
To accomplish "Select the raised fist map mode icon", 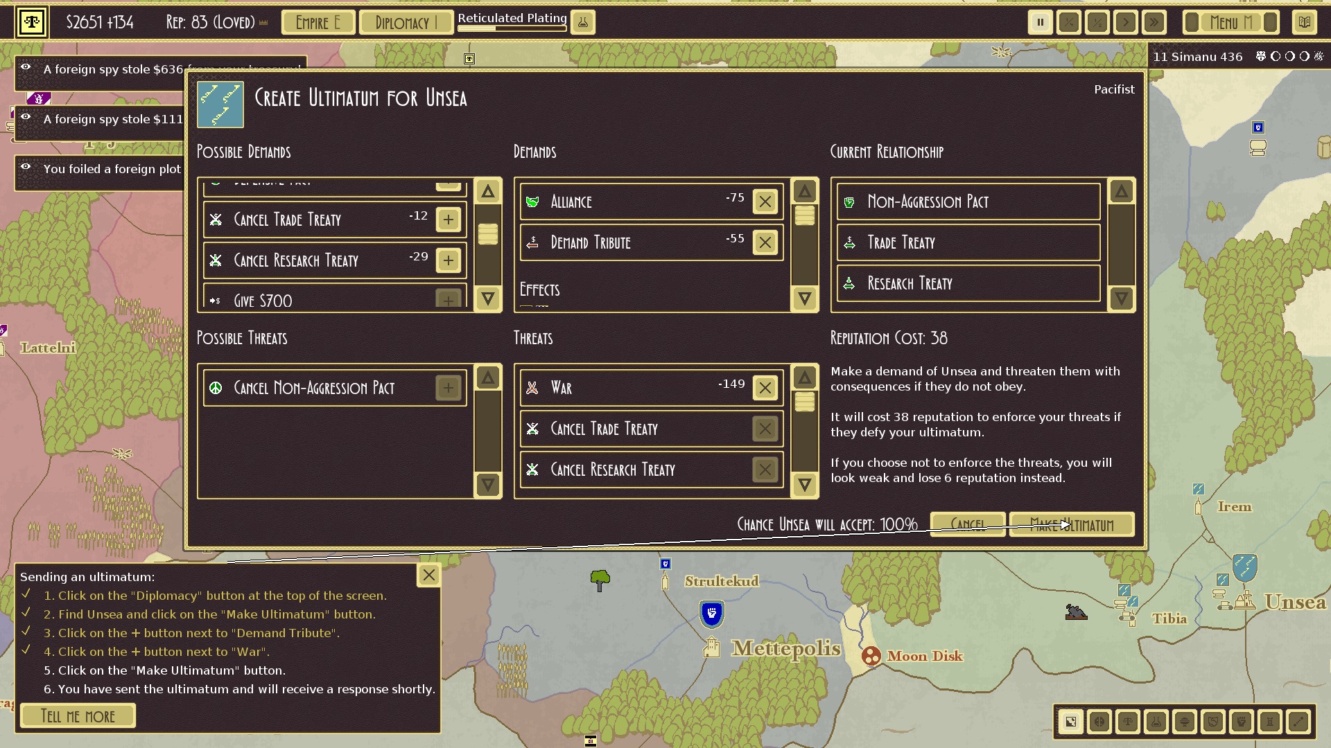I will click(x=1242, y=722).
